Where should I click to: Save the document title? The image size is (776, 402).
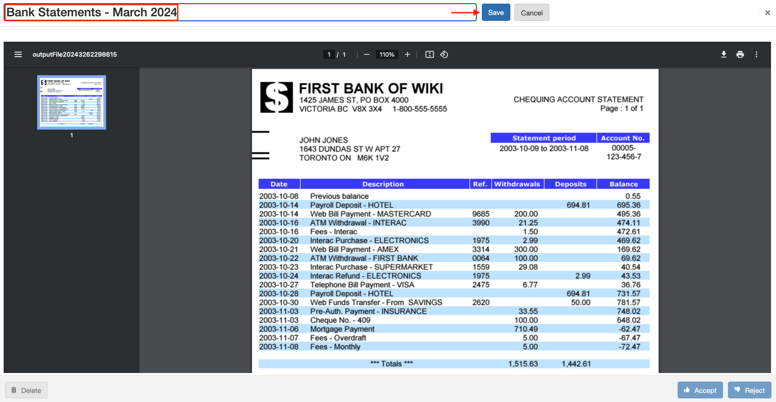tap(496, 13)
